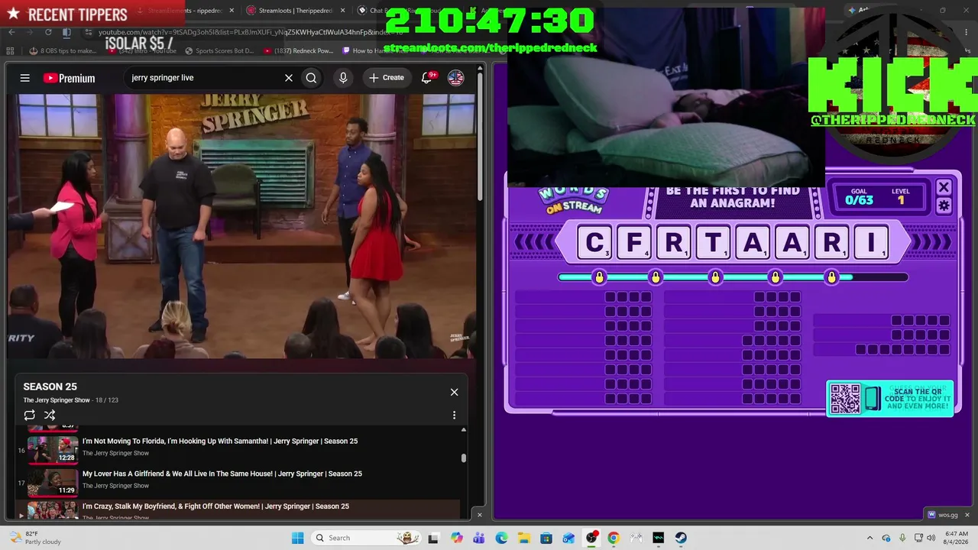Open the YouTube Create menu

[x=387, y=78]
